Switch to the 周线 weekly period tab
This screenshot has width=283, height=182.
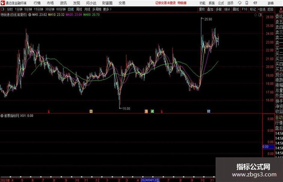(79, 9)
